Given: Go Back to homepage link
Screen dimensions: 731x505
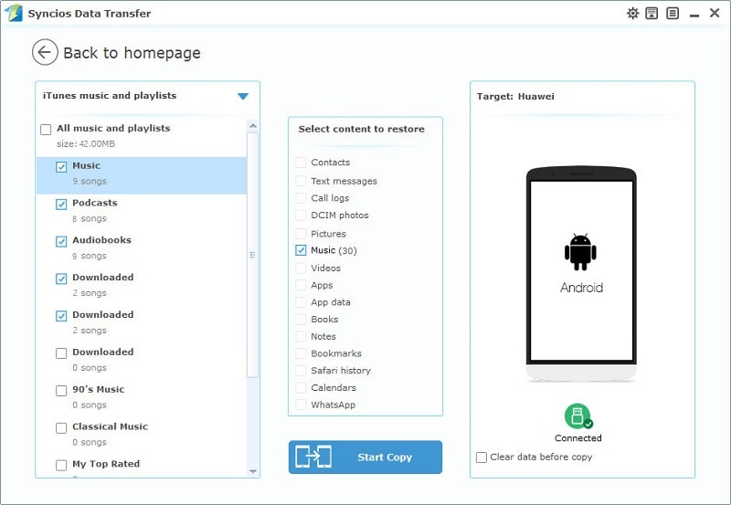Looking at the screenshot, I should pyautogui.click(x=132, y=53).
